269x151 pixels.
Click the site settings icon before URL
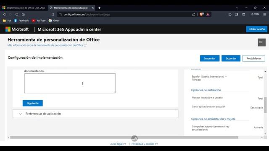[x=61, y=14]
